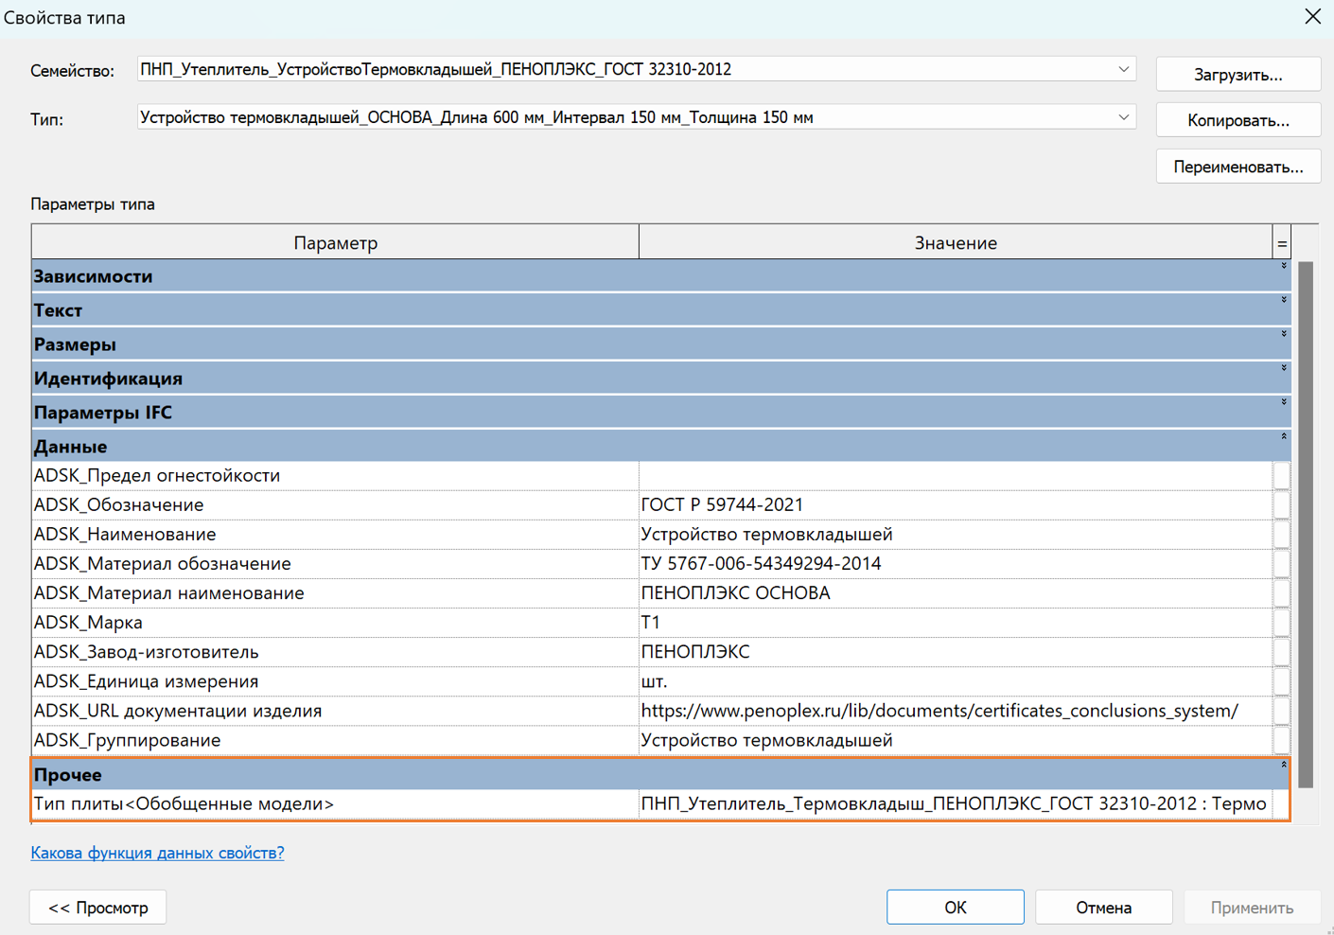Click the Копировать... button
Image resolution: width=1334 pixels, height=935 pixels.
pyautogui.click(x=1237, y=120)
